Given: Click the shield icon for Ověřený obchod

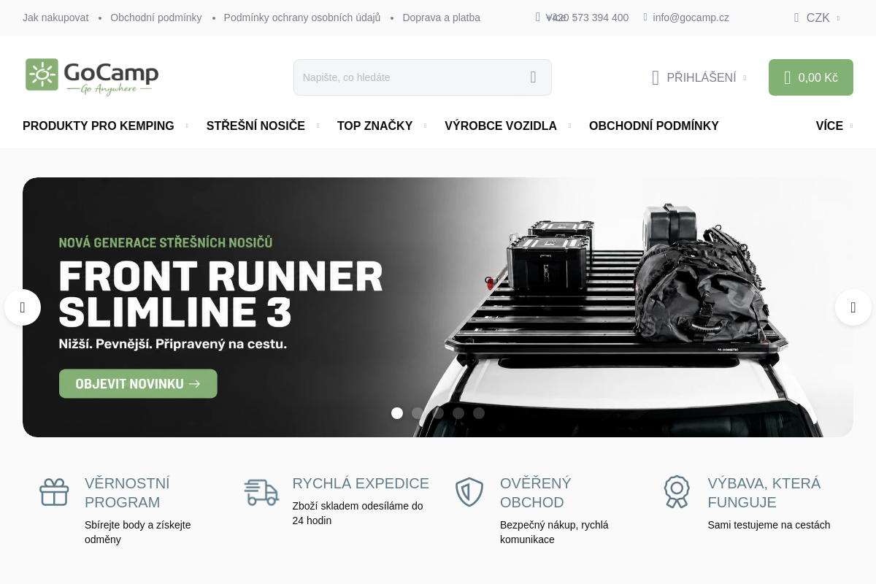Looking at the screenshot, I should [x=469, y=492].
